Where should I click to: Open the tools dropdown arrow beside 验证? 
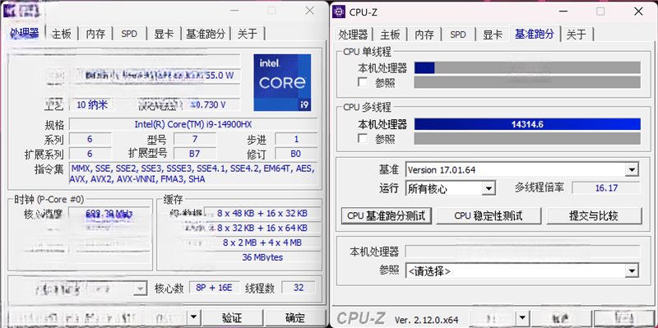[193, 316]
